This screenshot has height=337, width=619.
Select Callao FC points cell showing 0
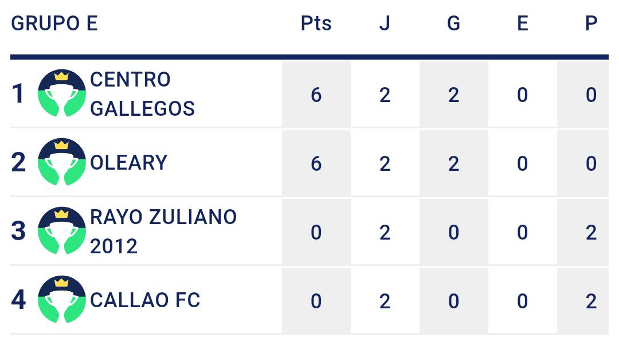pyautogui.click(x=316, y=301)
